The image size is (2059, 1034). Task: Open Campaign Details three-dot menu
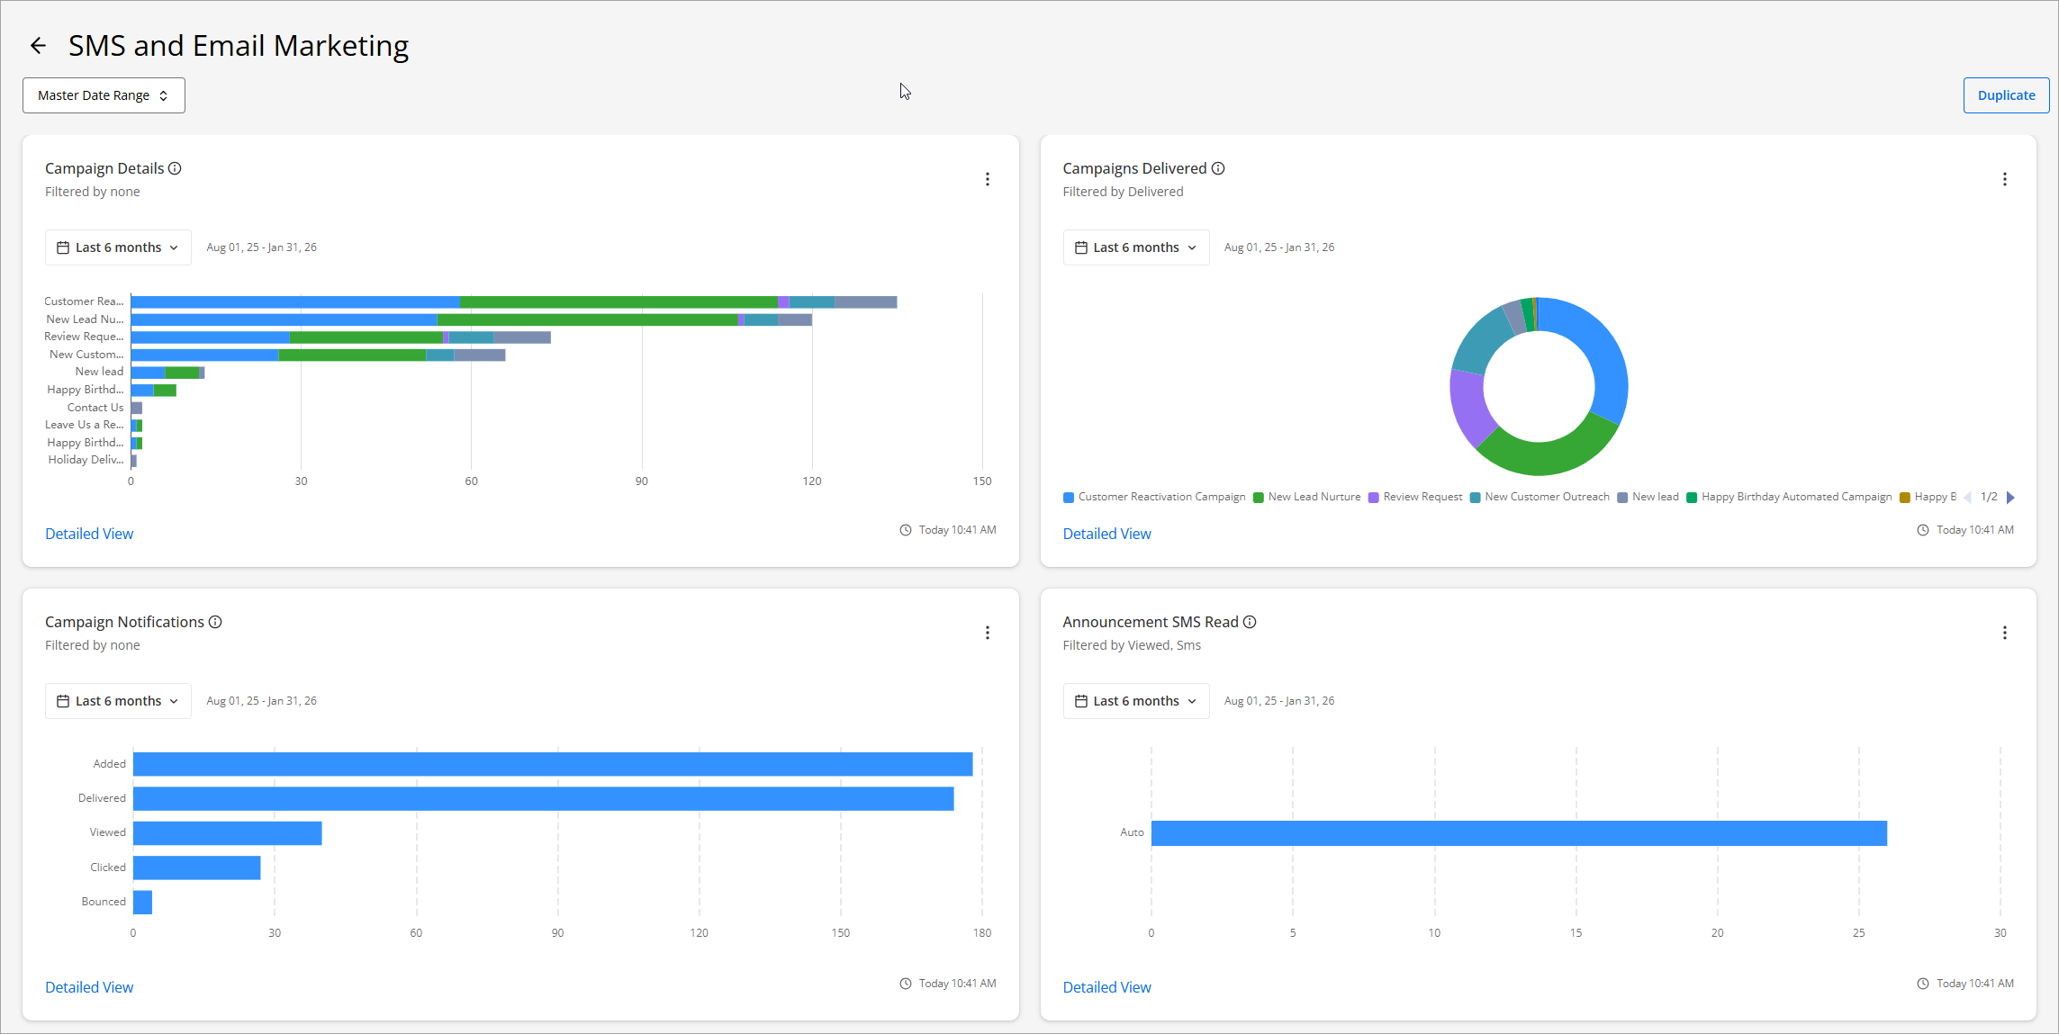987,179
